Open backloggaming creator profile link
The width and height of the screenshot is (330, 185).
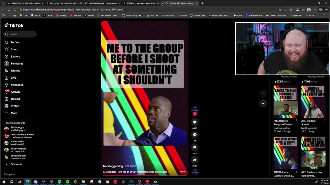(113, 166)
